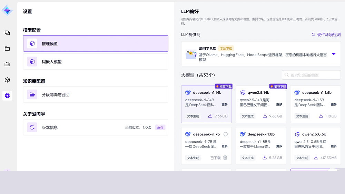Open the cube model sidebar icon
This screenshot has width=345, height=194.
click(x=7, y=80)
